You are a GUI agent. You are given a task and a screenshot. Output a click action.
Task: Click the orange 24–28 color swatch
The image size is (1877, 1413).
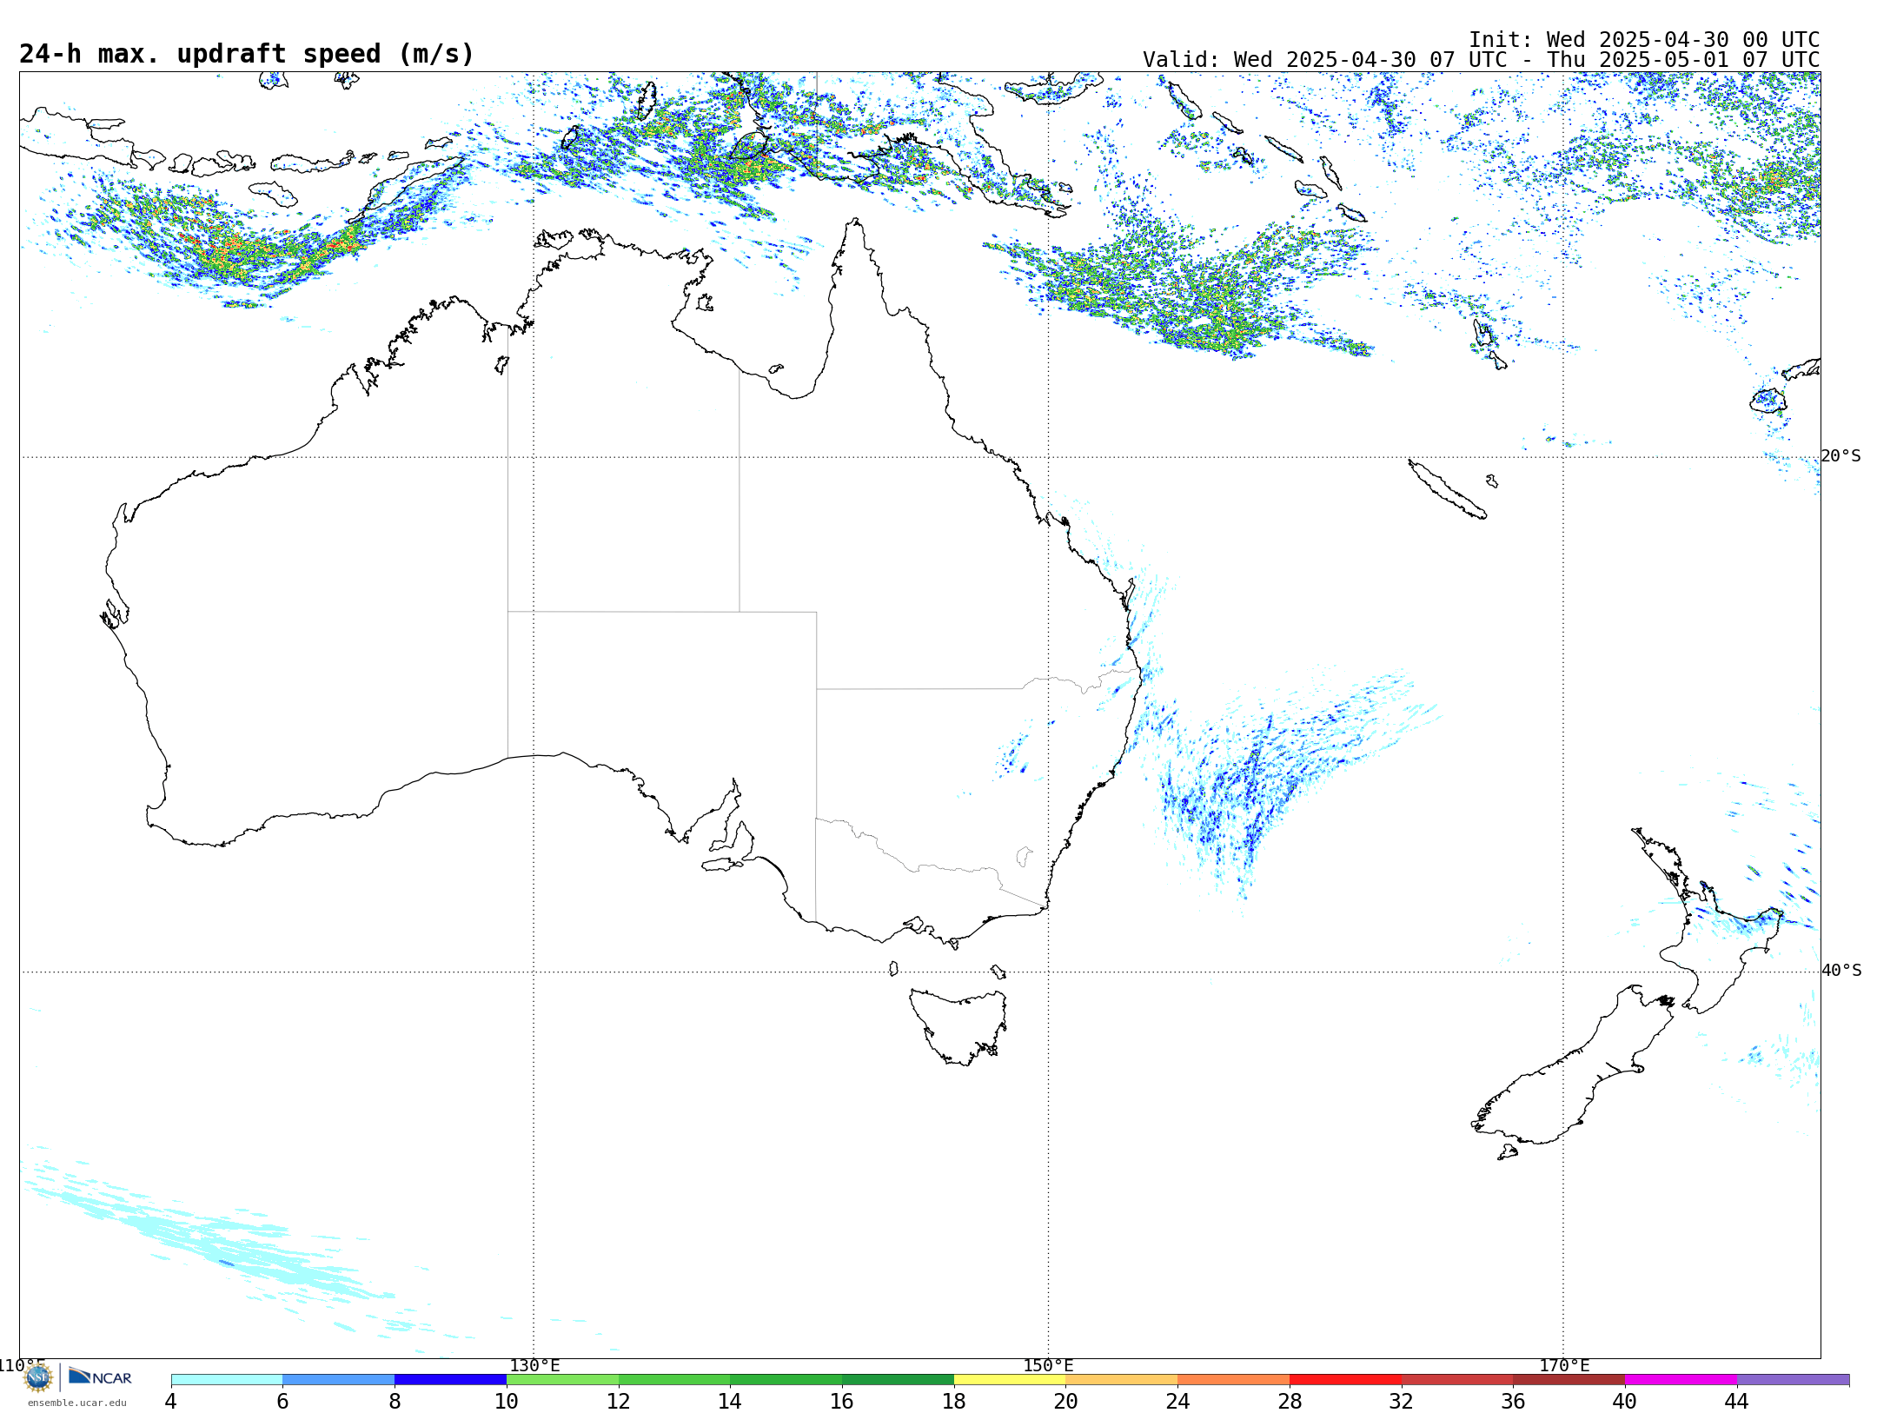coord(1234,1380)
